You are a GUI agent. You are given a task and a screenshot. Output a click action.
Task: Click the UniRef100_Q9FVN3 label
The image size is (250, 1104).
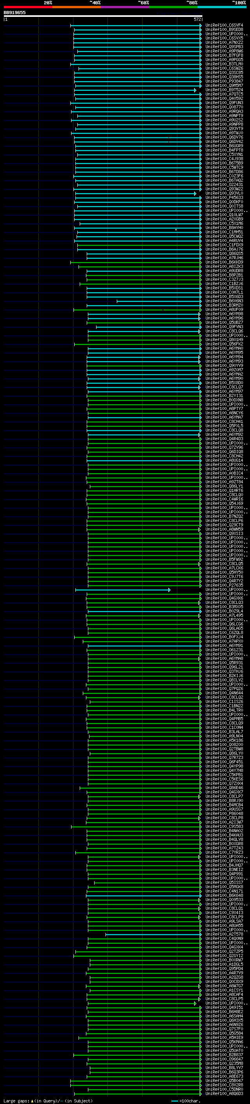pyautogui.click(x=224, y=327)
